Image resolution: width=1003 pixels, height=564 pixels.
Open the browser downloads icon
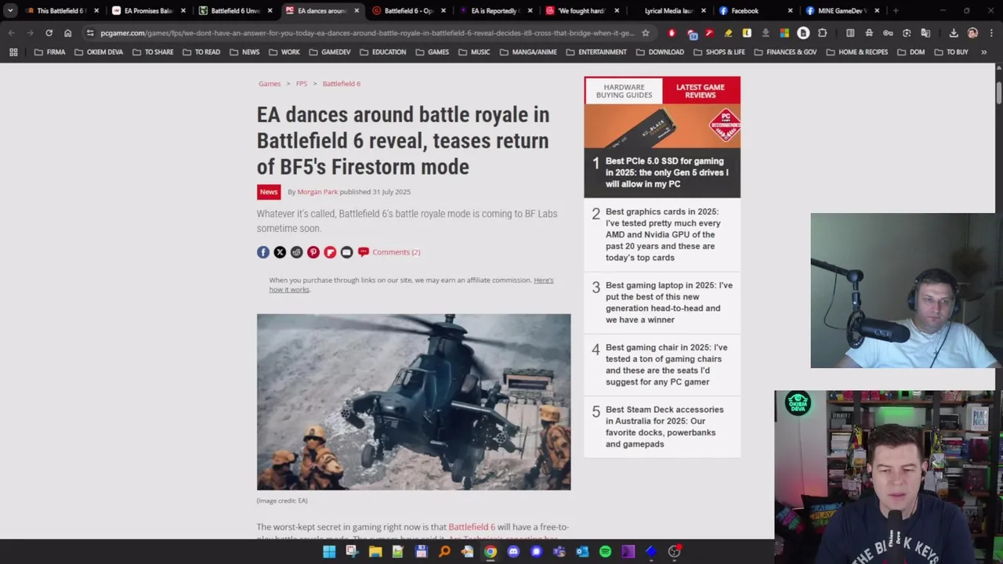954,33
